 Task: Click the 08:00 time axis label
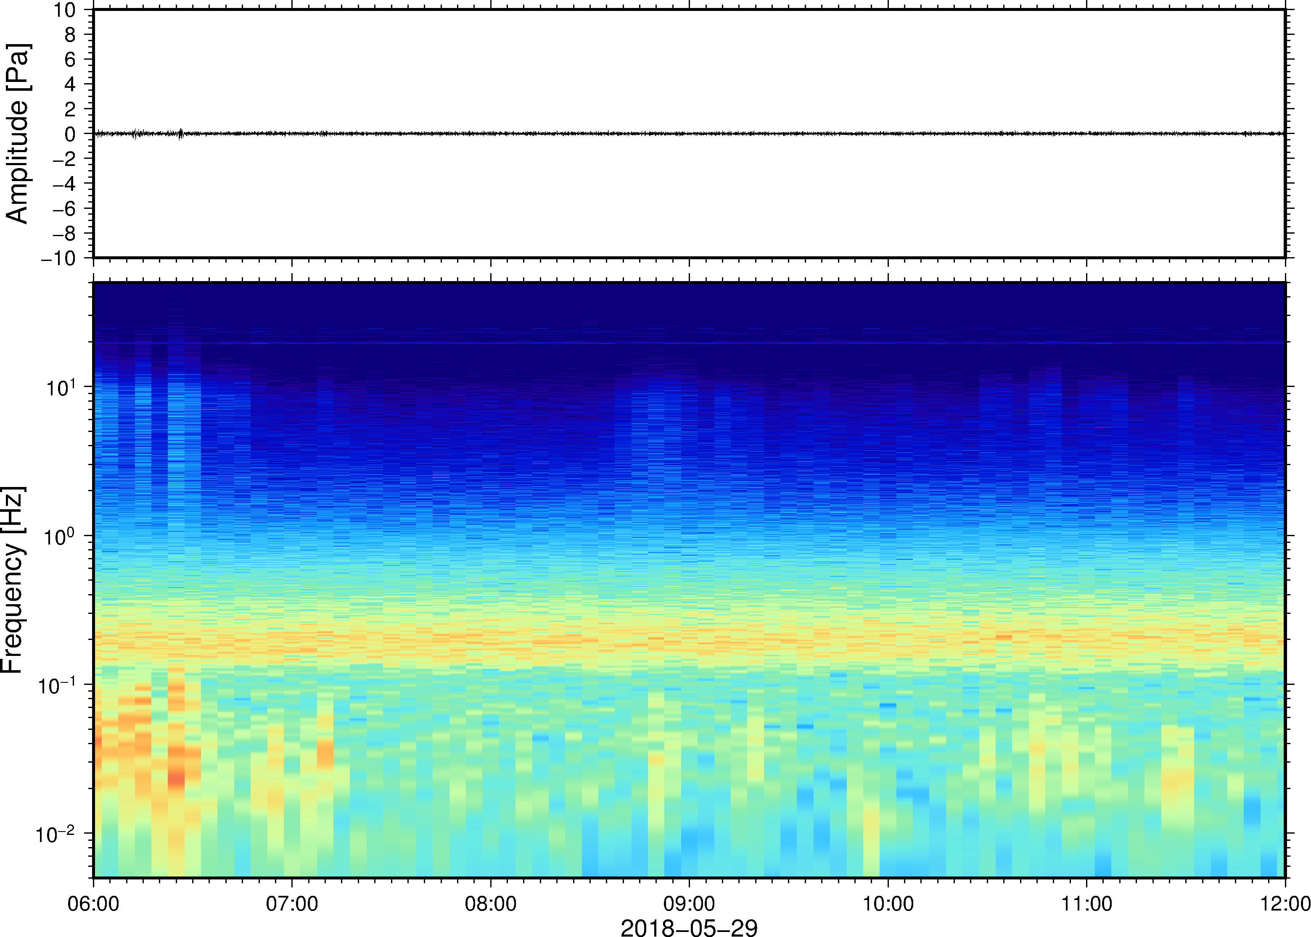click(491, 903)
